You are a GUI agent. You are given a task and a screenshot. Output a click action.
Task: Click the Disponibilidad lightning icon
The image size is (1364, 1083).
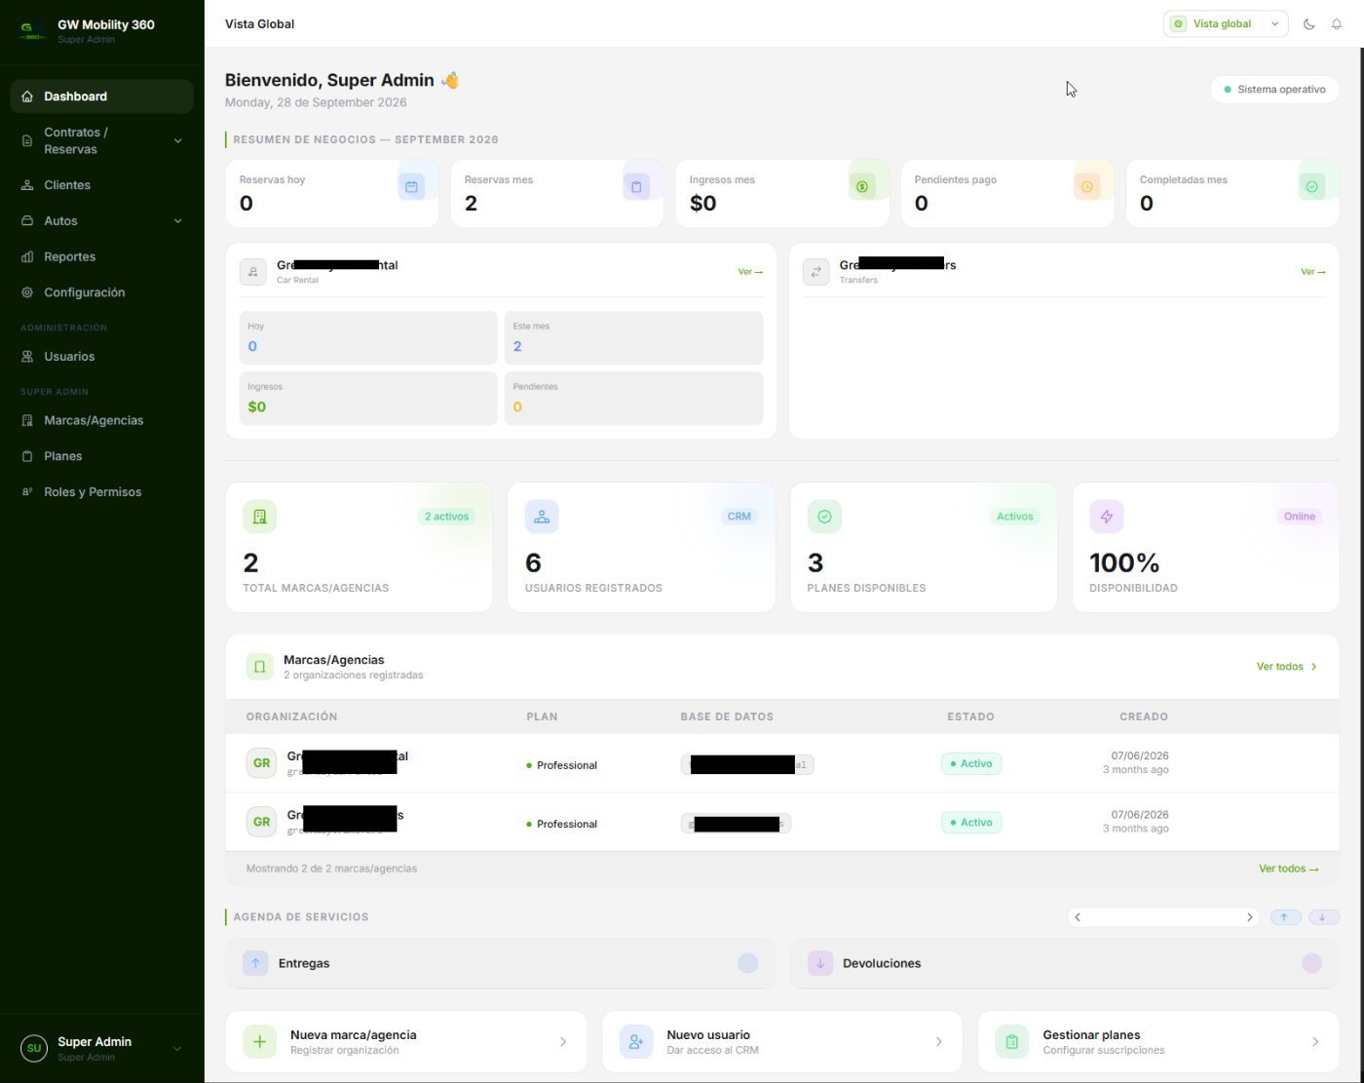point(1107,517)
